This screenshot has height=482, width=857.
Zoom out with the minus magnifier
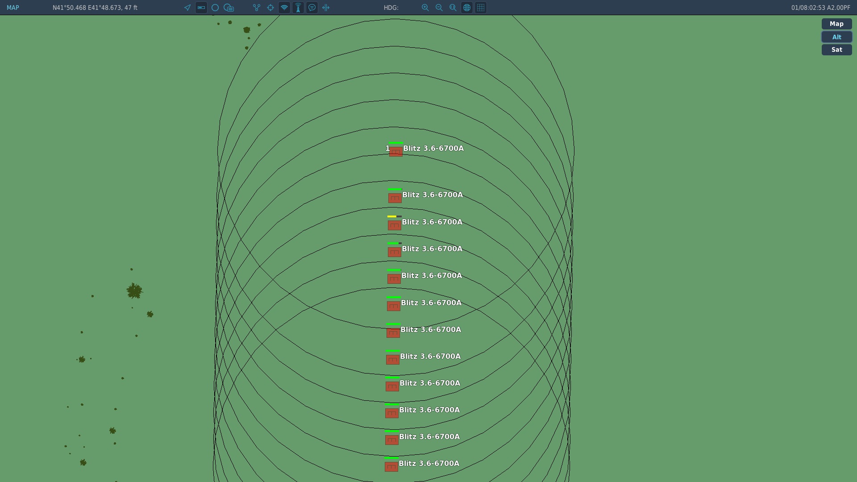tap(439, 8)
